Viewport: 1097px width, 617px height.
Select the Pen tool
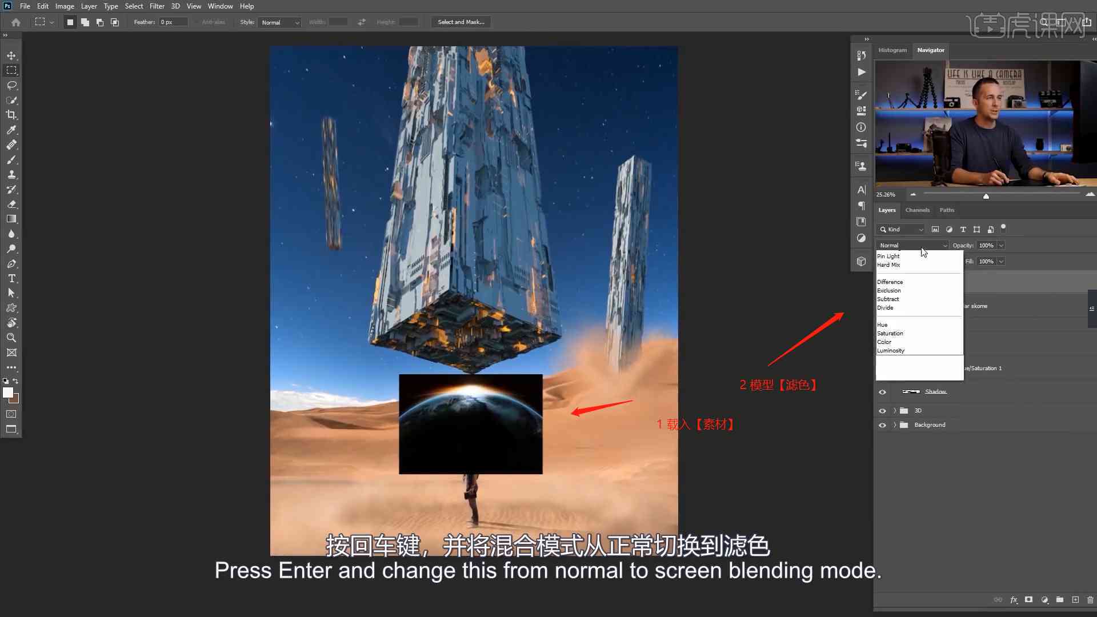(x=11, y=263)
